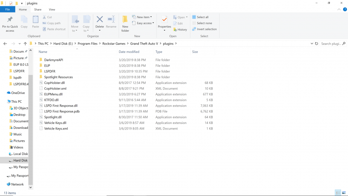Go up one folder with the Up arrow
Screen dimensions: 348x196
[25, 44]
